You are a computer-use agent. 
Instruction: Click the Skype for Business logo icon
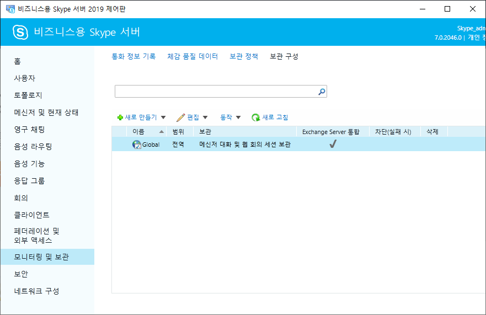click(x=20, y=32)
